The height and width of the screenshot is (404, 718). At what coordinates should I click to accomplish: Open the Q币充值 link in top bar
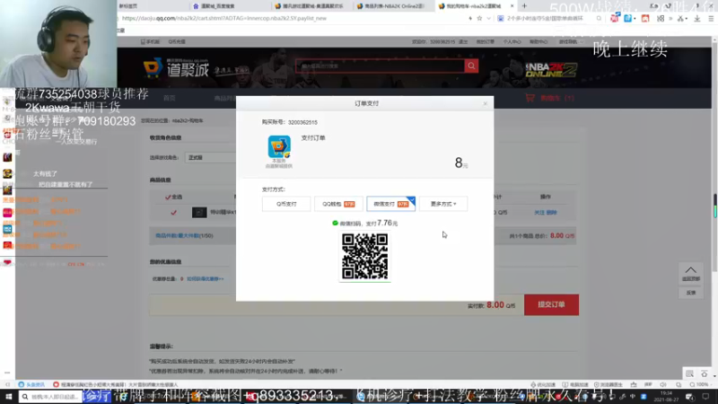(x=177, y=41)
